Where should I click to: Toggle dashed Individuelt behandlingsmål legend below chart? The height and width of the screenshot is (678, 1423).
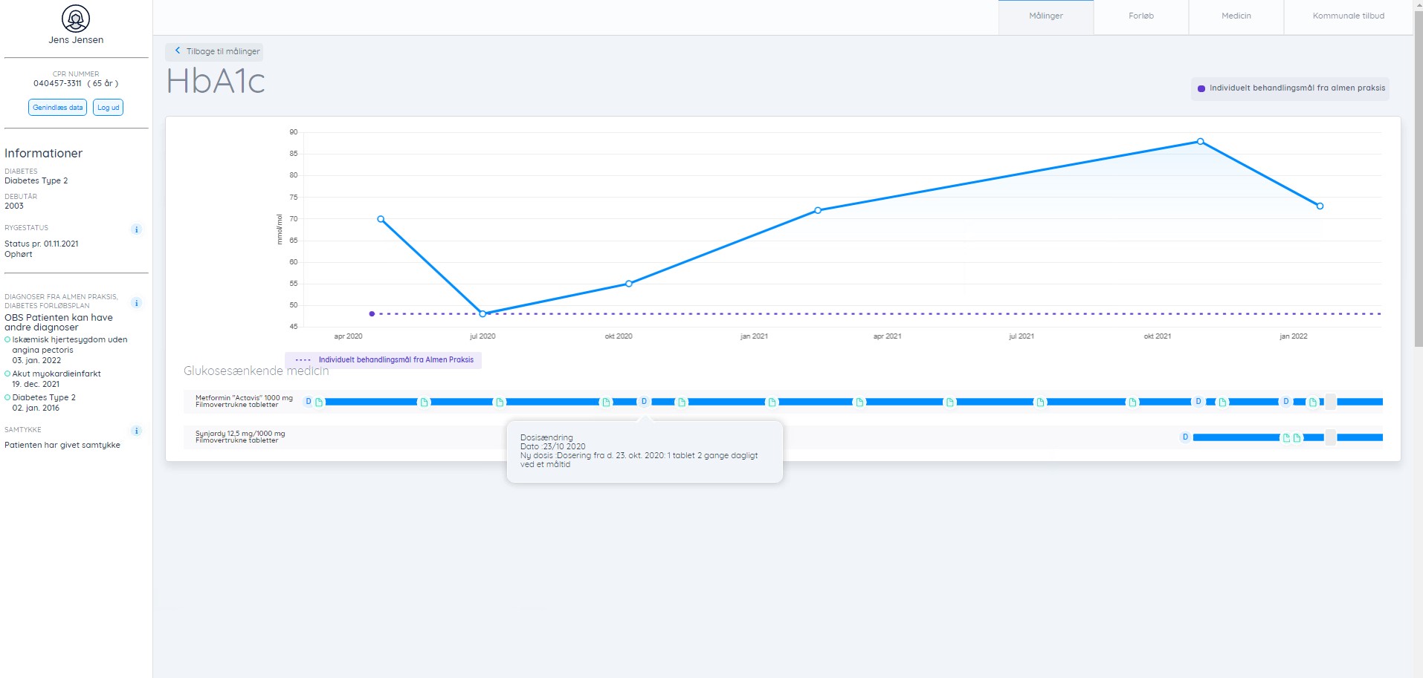pyautogui.click(x=384, y=360)
